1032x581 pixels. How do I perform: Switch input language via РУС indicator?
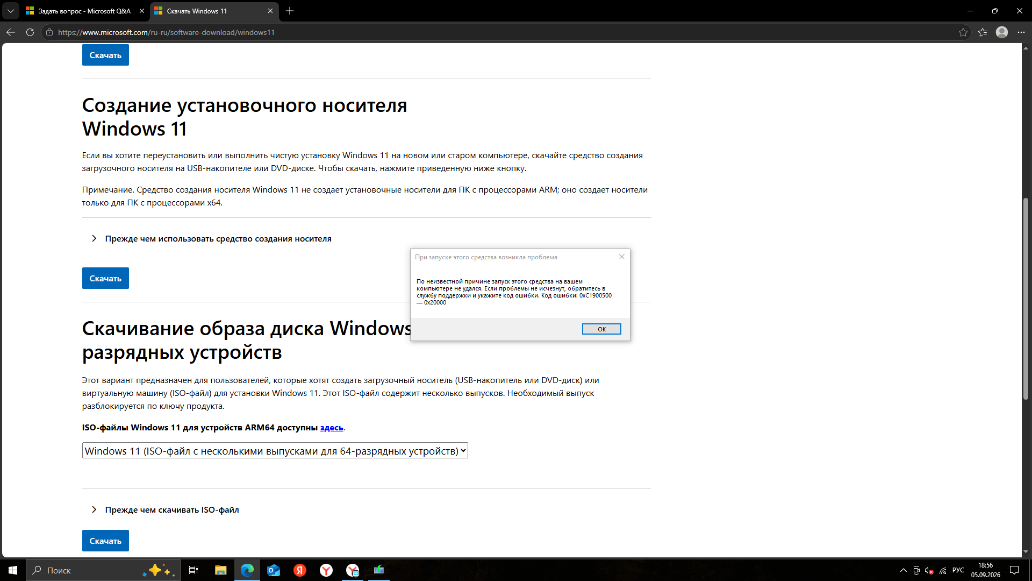pyautogui.click(x=958, y=570)
